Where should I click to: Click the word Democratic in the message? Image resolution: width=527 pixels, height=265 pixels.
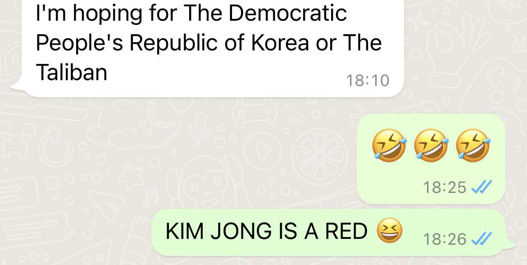tap(288, 13)
